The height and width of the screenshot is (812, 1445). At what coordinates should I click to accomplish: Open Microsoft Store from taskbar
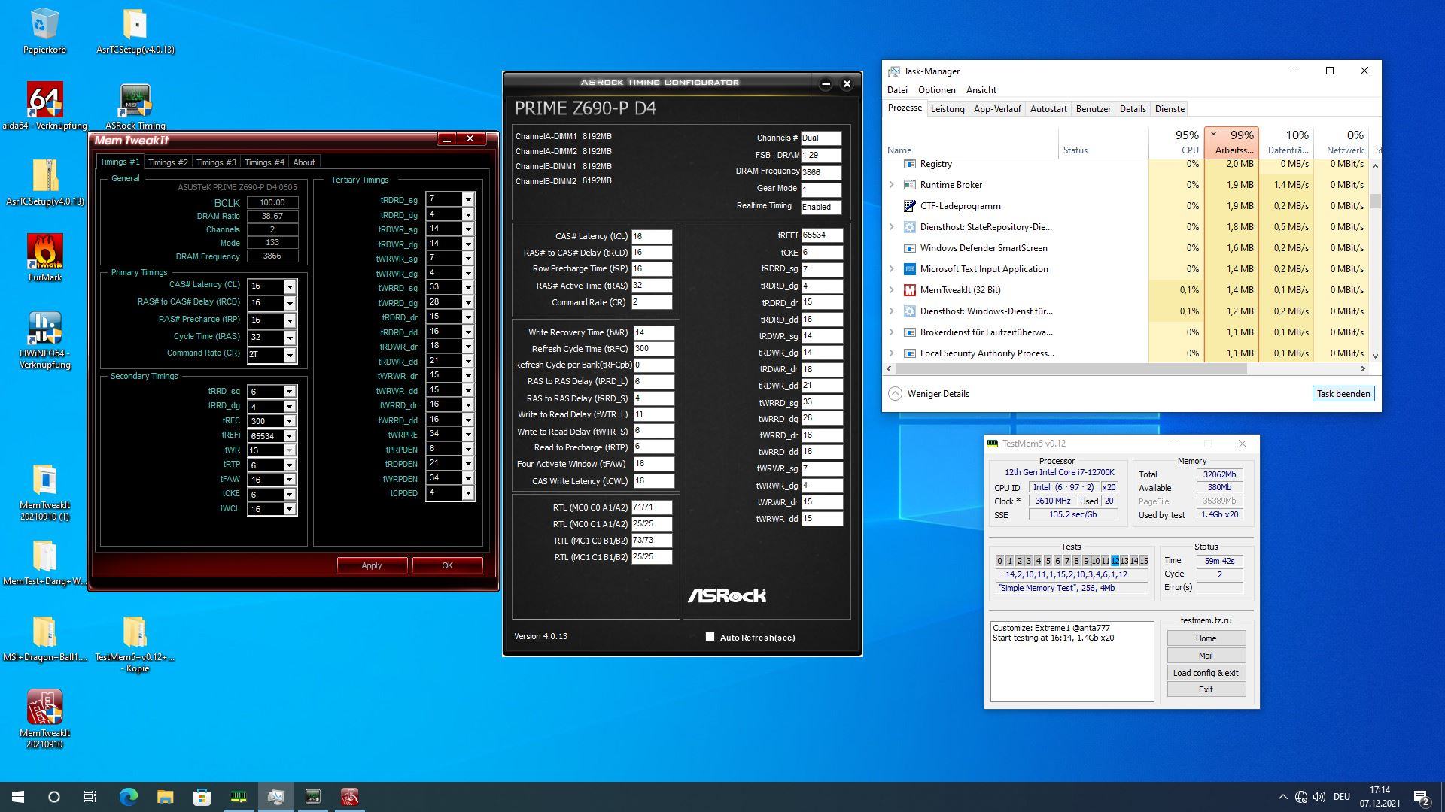click(x=202, y=797)
